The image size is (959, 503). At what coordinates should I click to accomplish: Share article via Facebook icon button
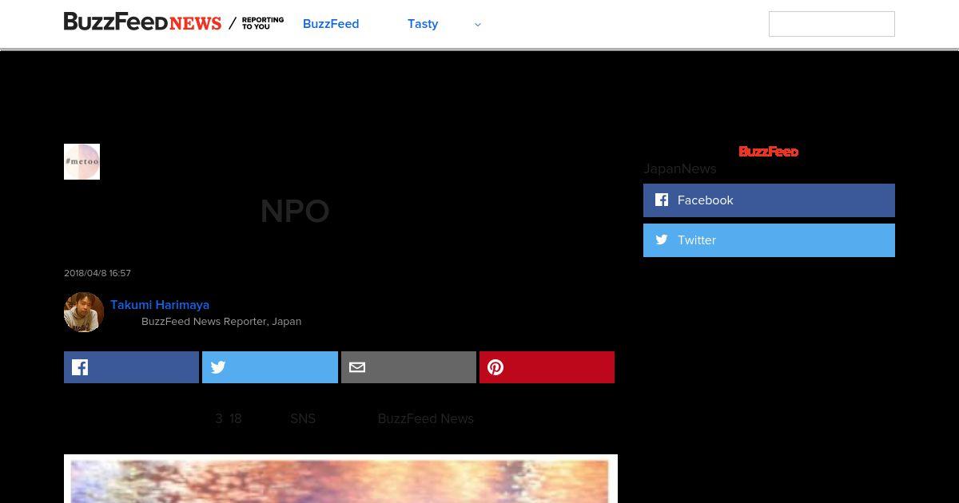(x=131, y=367)
